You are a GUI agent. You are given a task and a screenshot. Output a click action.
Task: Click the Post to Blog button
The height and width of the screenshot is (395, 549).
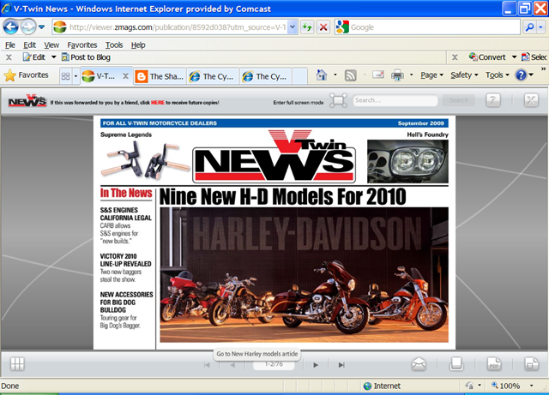coord(84,57)
